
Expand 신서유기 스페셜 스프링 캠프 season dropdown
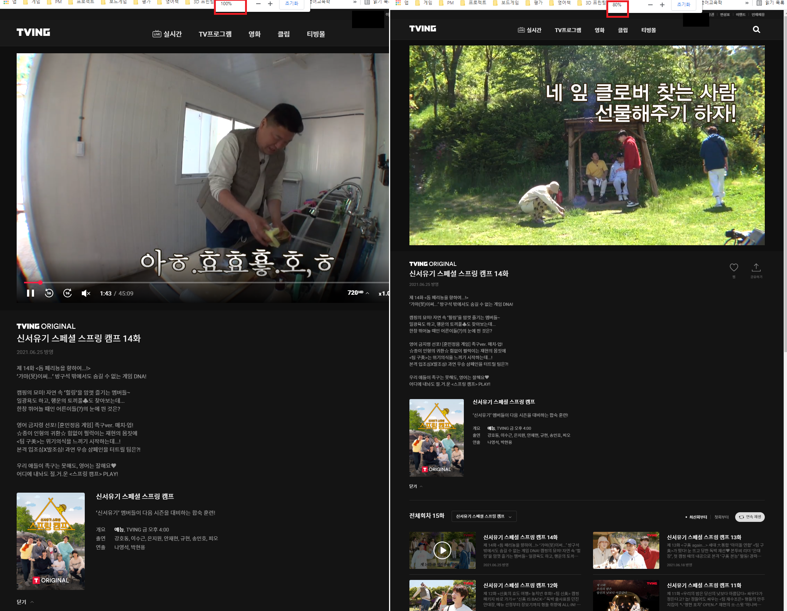[483, 516]
